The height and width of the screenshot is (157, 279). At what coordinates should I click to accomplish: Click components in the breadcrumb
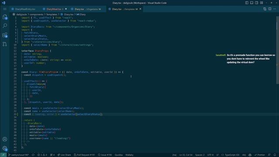[36, 14]
